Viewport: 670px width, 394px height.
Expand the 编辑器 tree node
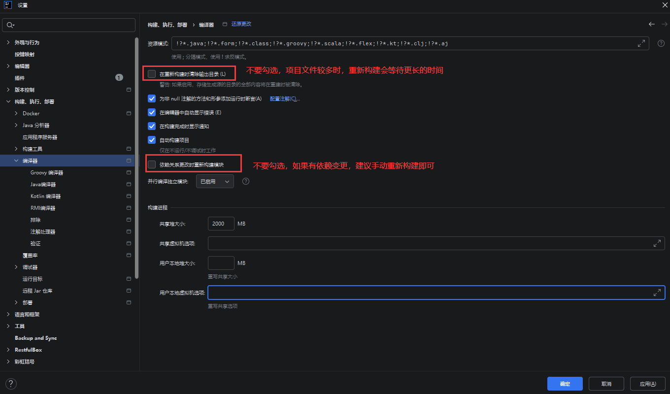tap(8, 66)
